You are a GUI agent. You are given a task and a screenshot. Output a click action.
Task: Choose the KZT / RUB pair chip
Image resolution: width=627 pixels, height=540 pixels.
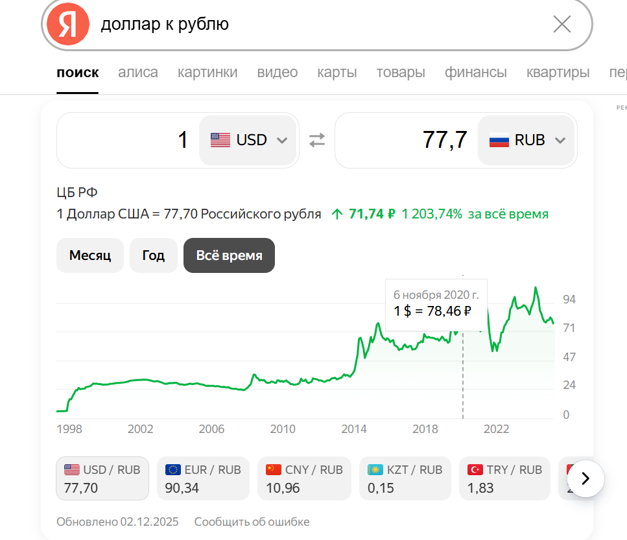(x=405, y=478)
